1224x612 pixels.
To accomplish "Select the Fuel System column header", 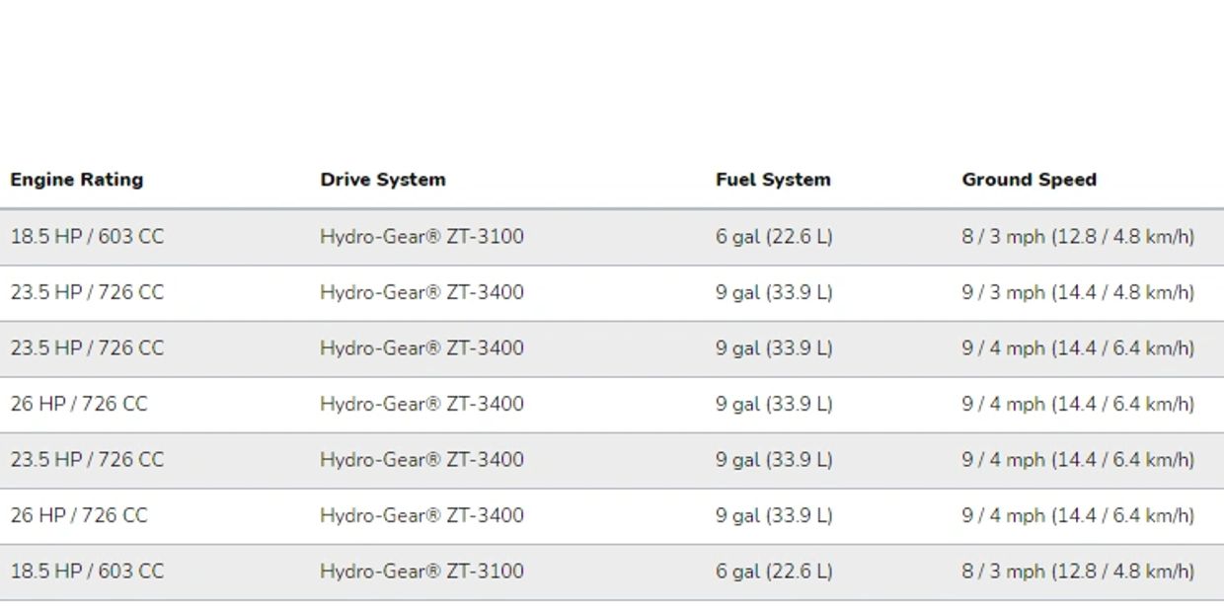I will (773, 180).
